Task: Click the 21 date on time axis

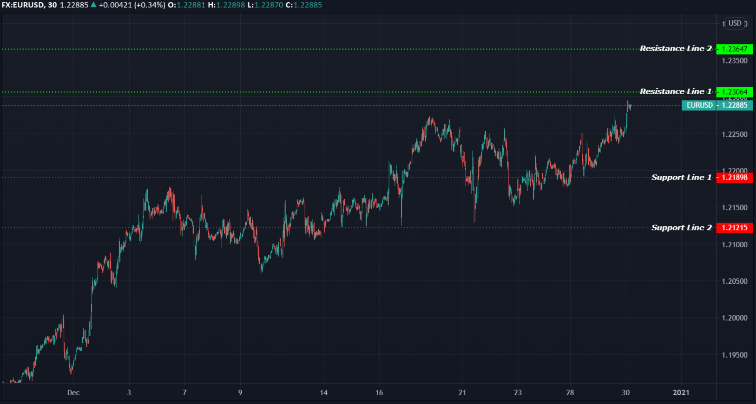Action: click(x=462, y=393)
